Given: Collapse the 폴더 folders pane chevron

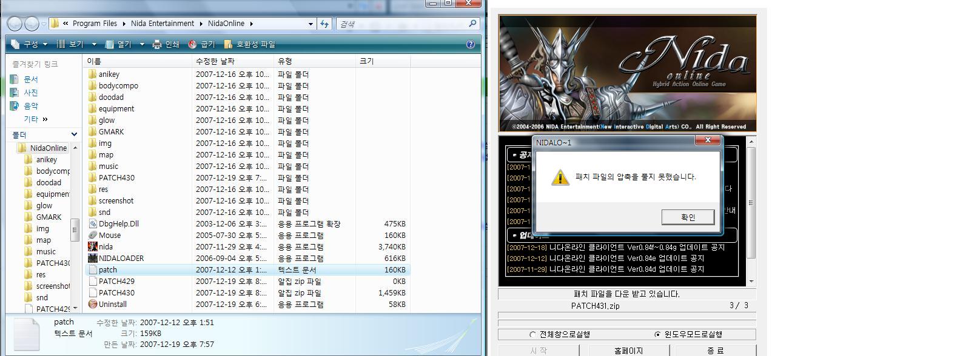Looking at the screenshot, I should click(74, 134).
